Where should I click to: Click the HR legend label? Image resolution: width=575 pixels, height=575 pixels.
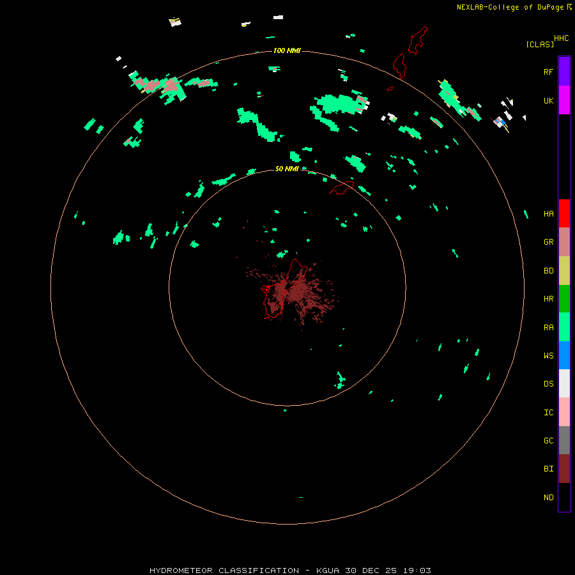(x=548, y=299)
